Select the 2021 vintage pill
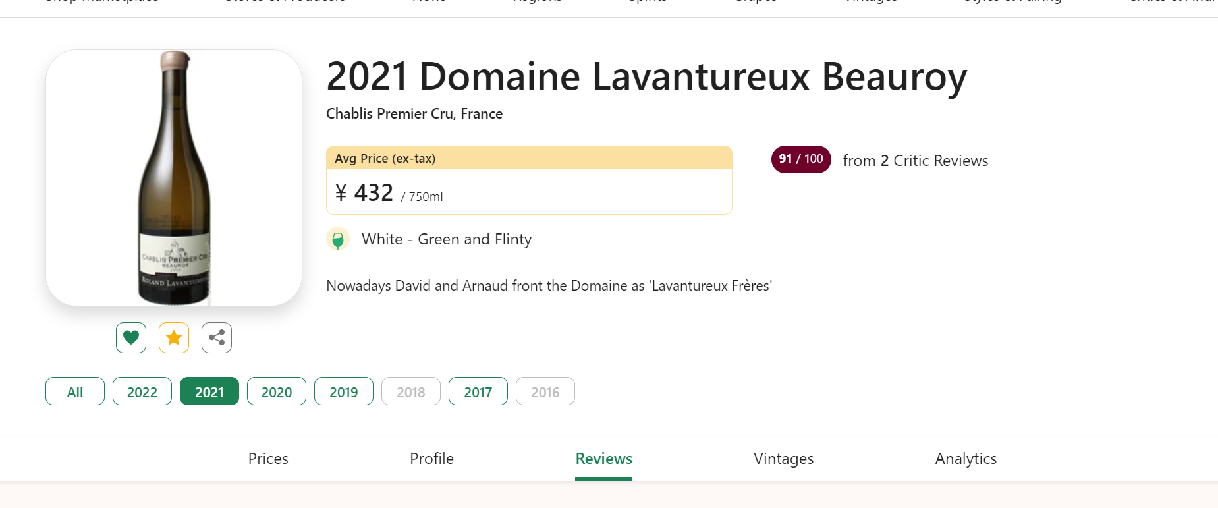Screen dimensions: 1218x508 [209, 391]
